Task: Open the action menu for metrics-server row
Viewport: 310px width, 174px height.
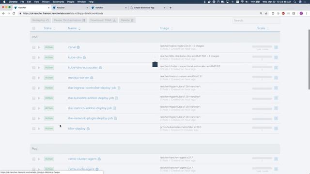Action: click(276, 78)
